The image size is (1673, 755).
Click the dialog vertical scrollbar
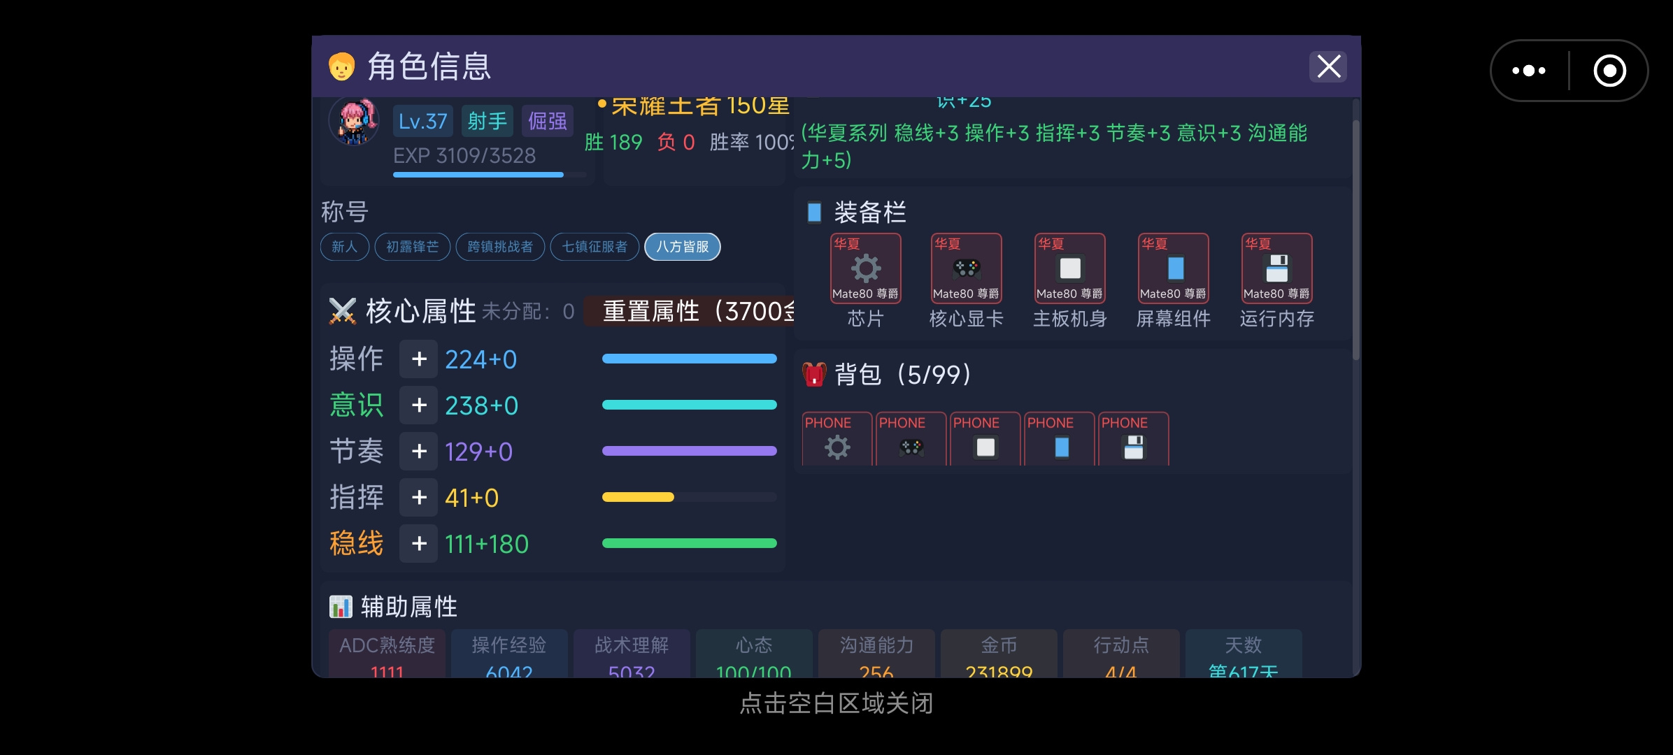[1356, 241]
